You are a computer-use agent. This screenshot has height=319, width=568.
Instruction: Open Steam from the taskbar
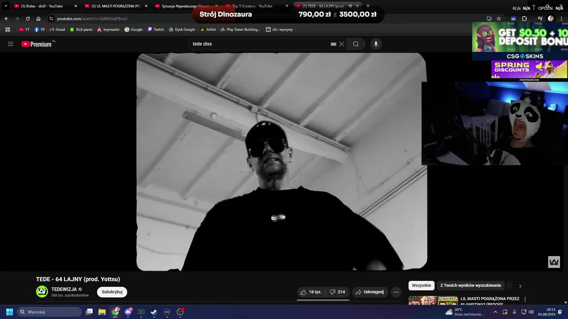154,312
